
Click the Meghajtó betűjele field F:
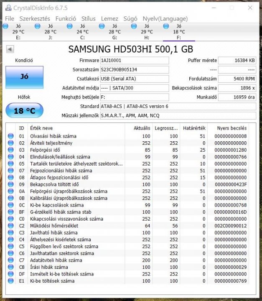pyautogui.click(x=135, y=97)
